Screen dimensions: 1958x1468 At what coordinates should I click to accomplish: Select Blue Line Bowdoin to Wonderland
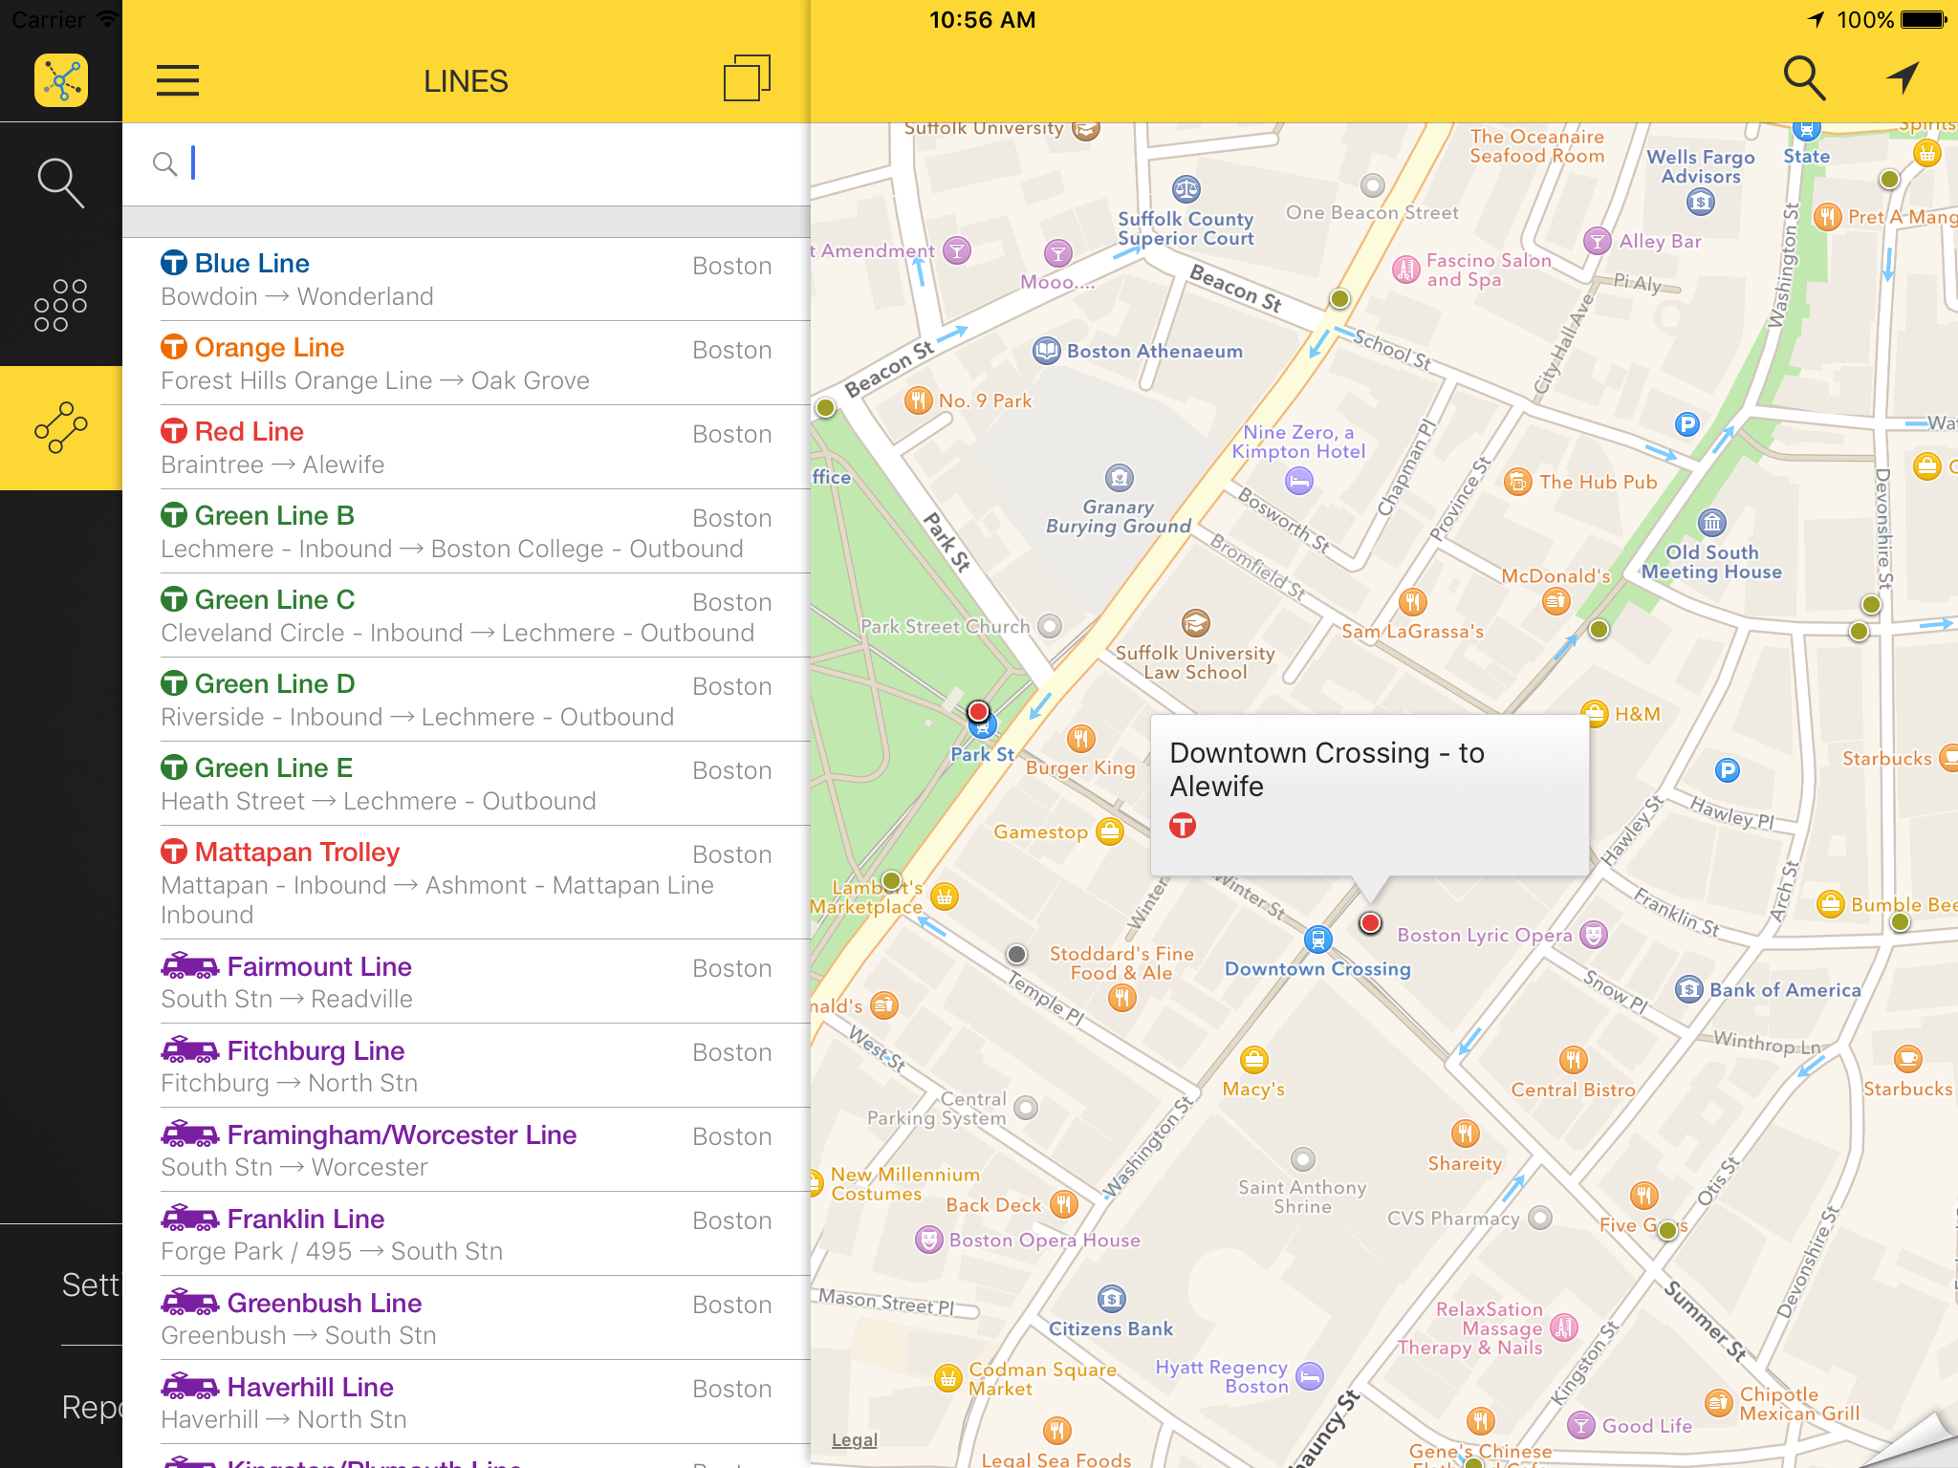click(466, 279)
